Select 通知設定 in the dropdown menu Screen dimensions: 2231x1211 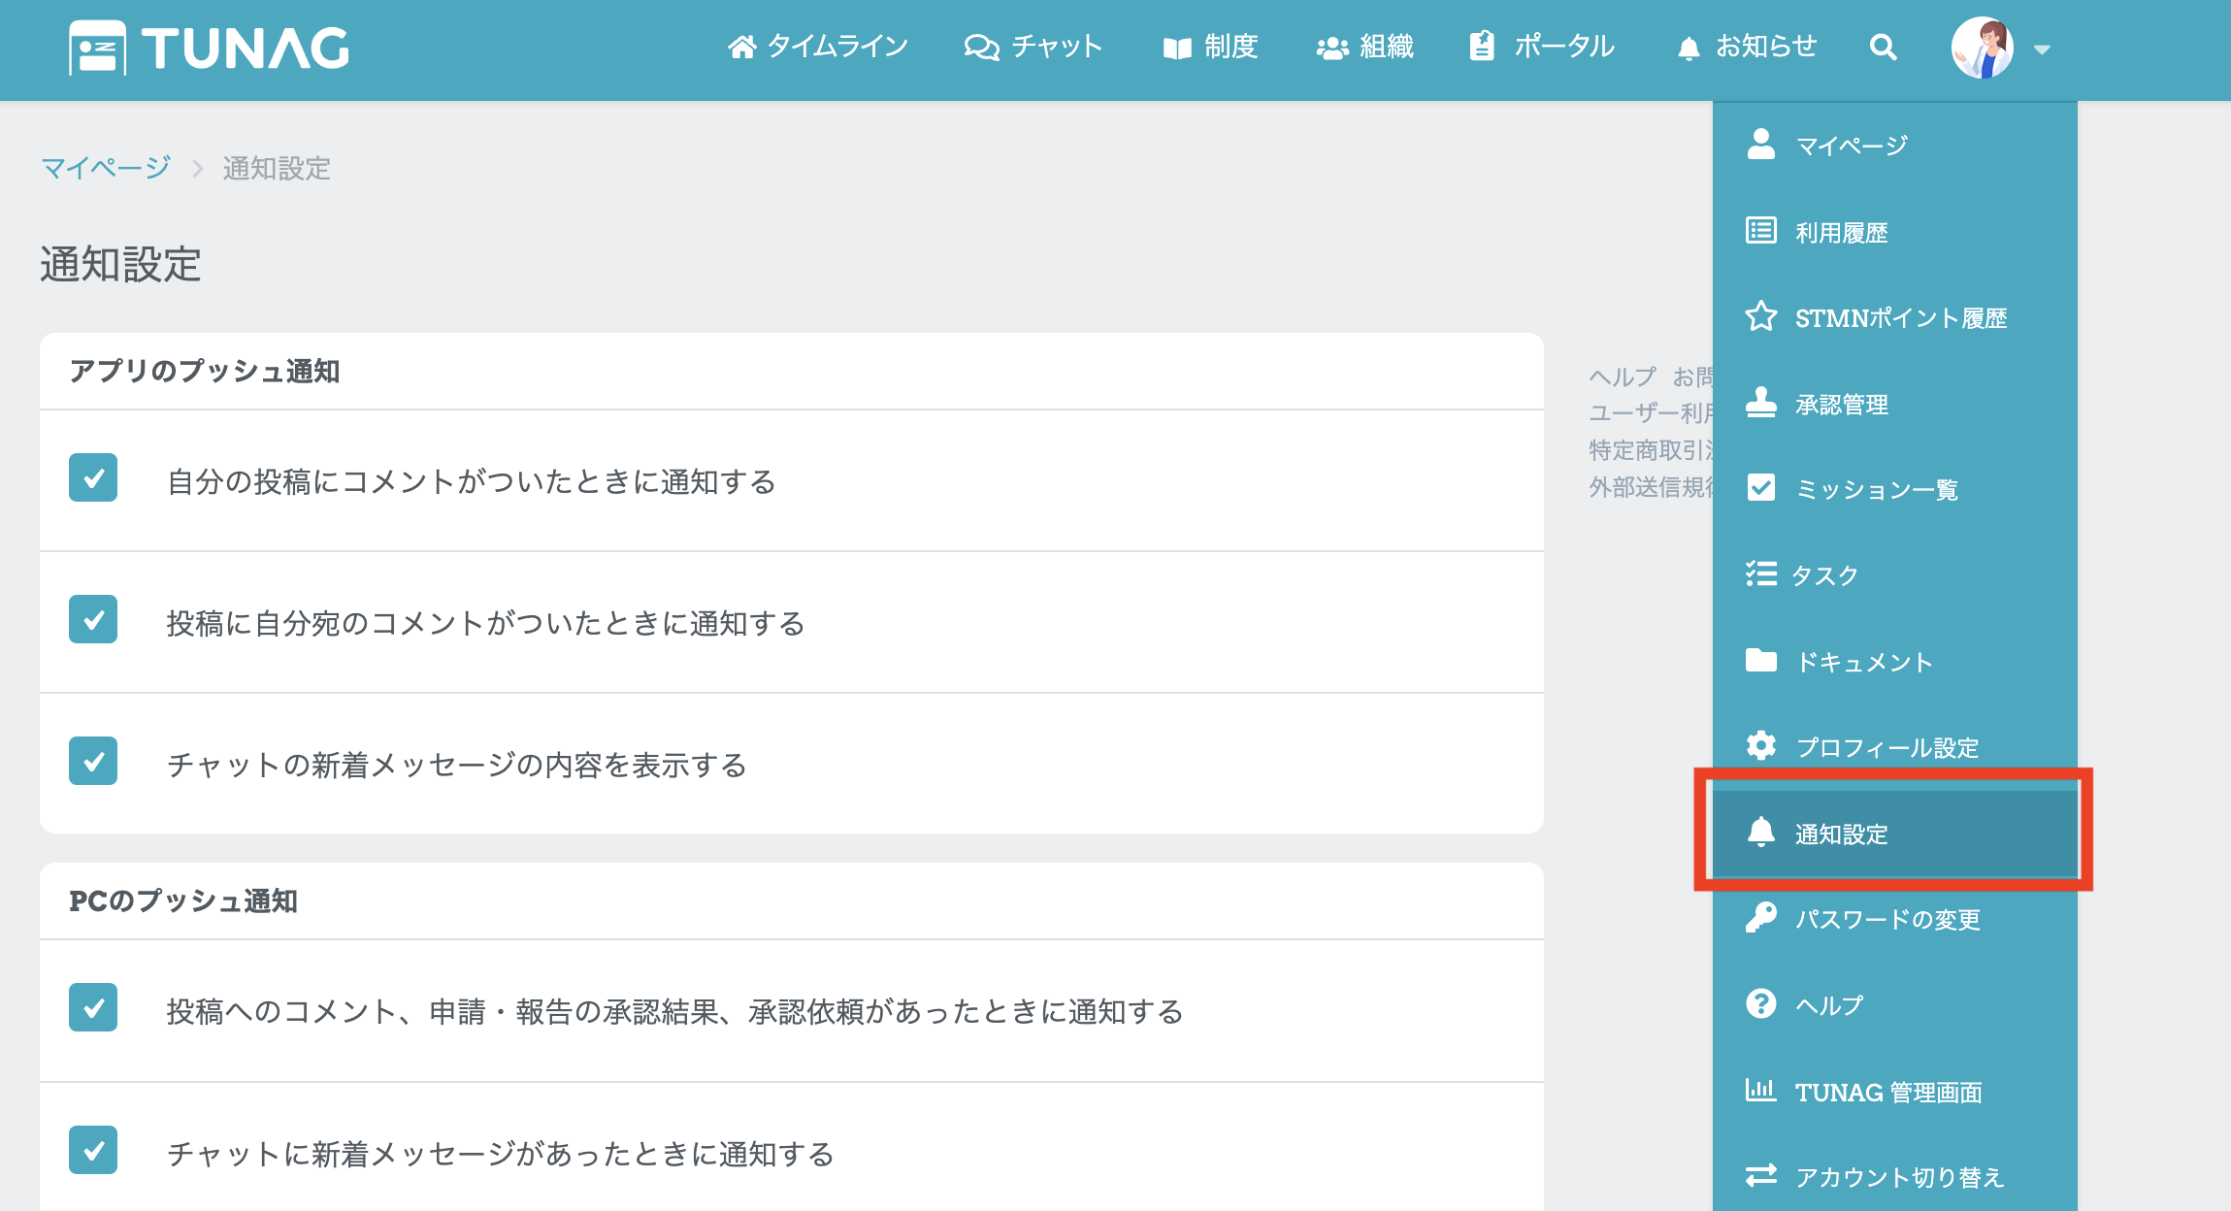[x=1894, y=834]
